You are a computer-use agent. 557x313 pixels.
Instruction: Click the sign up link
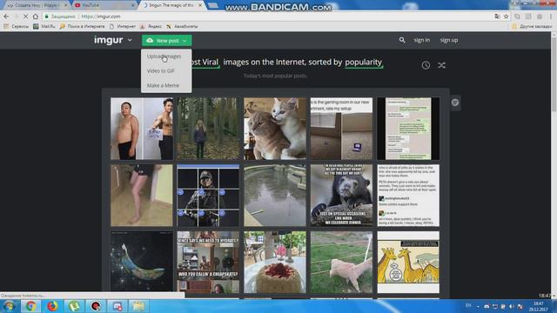click(x=449, y=40)
